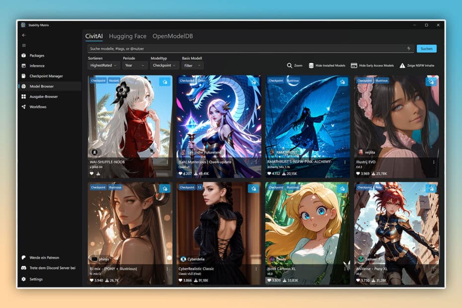Click Werde ein Patreon link
The width and height of the screenshot is (462, 308).
tap(44, 257)
